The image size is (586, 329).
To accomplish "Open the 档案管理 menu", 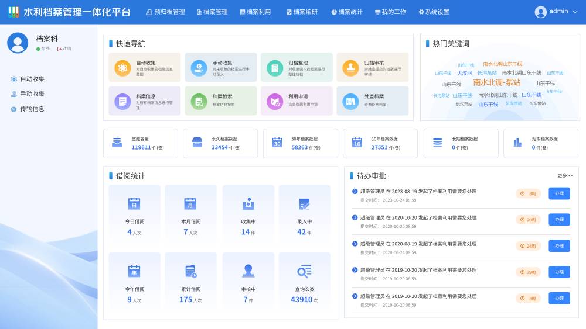I will [212, 12].
